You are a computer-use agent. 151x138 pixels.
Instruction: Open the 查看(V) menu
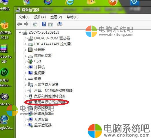pyautogui.click(x=56, y=17)
